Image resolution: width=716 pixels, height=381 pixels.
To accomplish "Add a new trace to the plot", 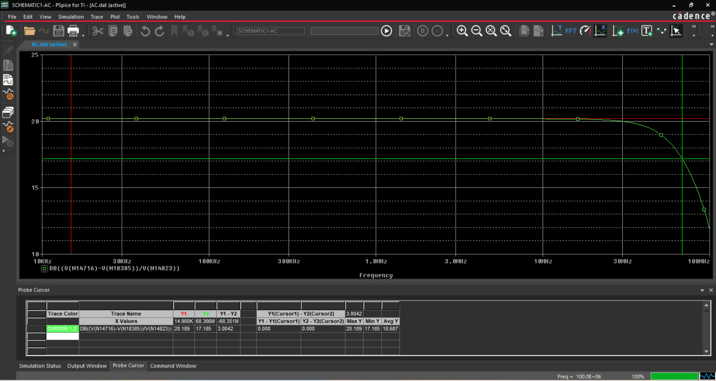I will (618, 31).
